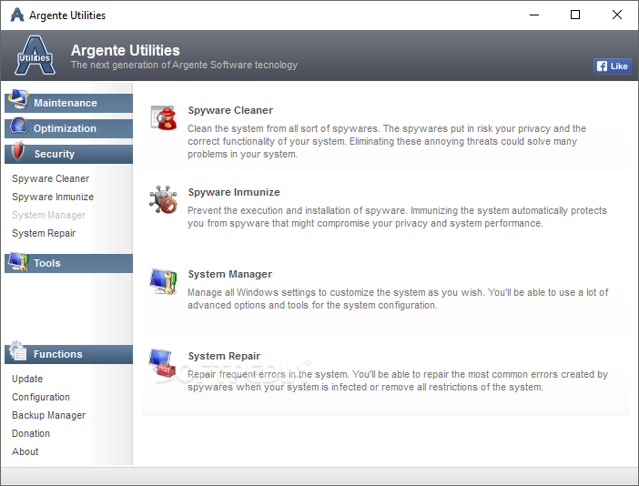
Task: Open About in the sidebar
Action: (x=25, y=451)
